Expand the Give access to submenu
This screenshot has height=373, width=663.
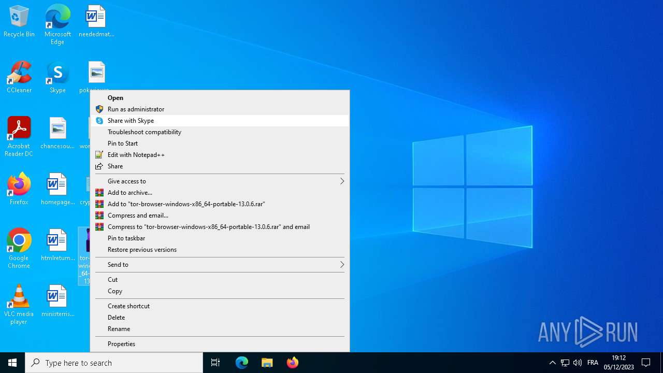(220, 181)
